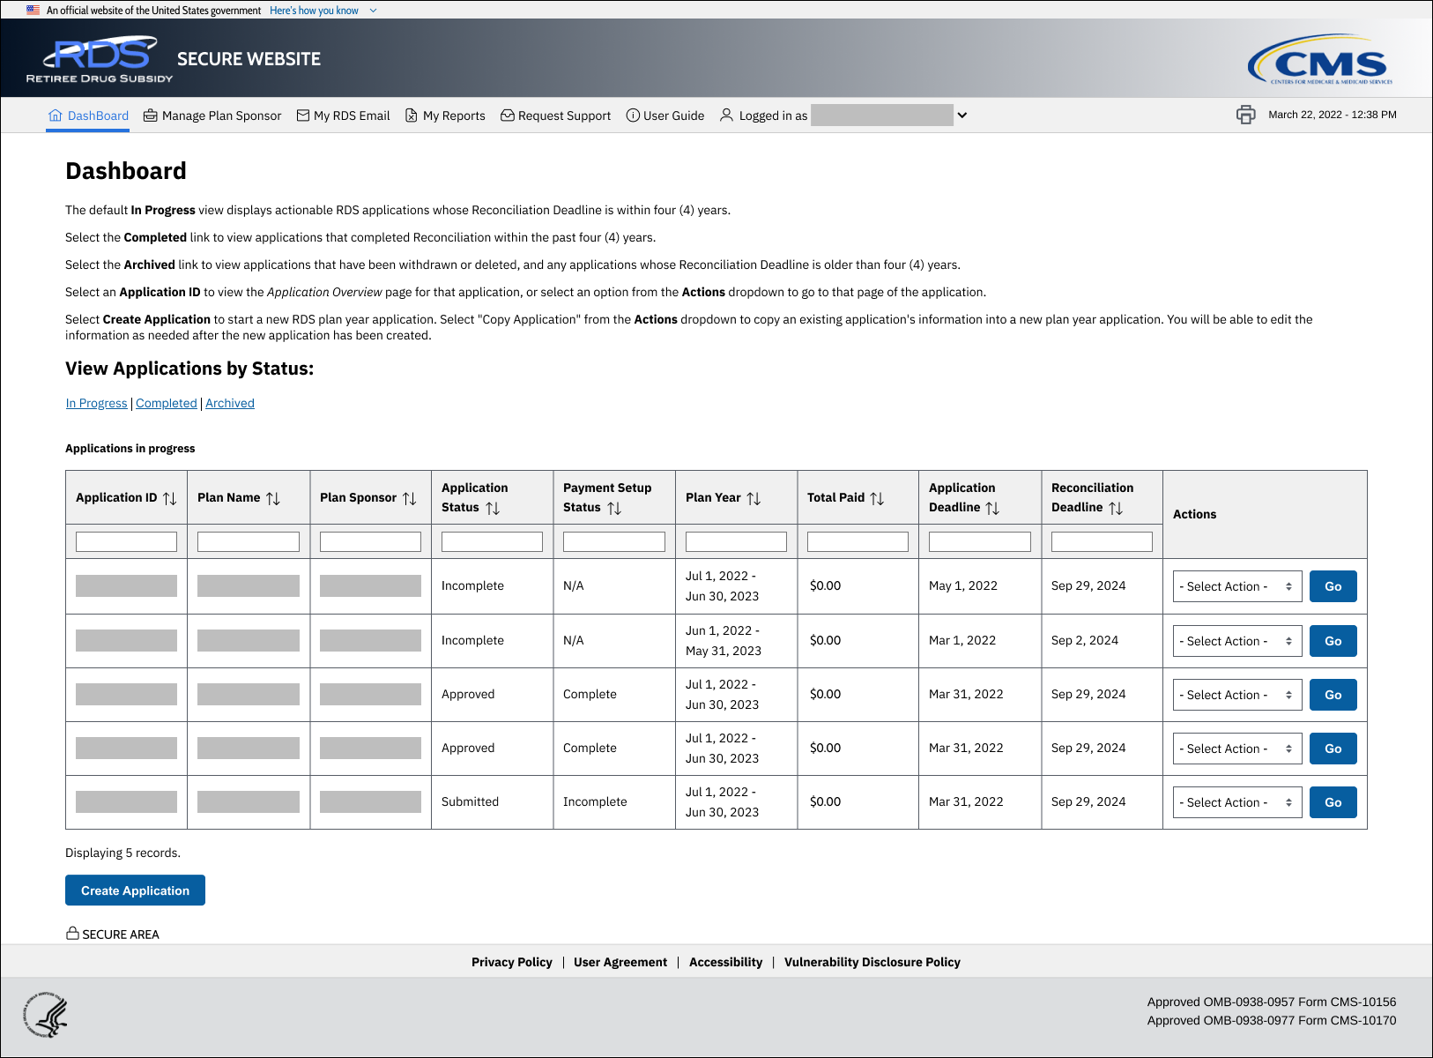
Task: Sort by Reconciliation Deadline arrows
Action: 1116,508
